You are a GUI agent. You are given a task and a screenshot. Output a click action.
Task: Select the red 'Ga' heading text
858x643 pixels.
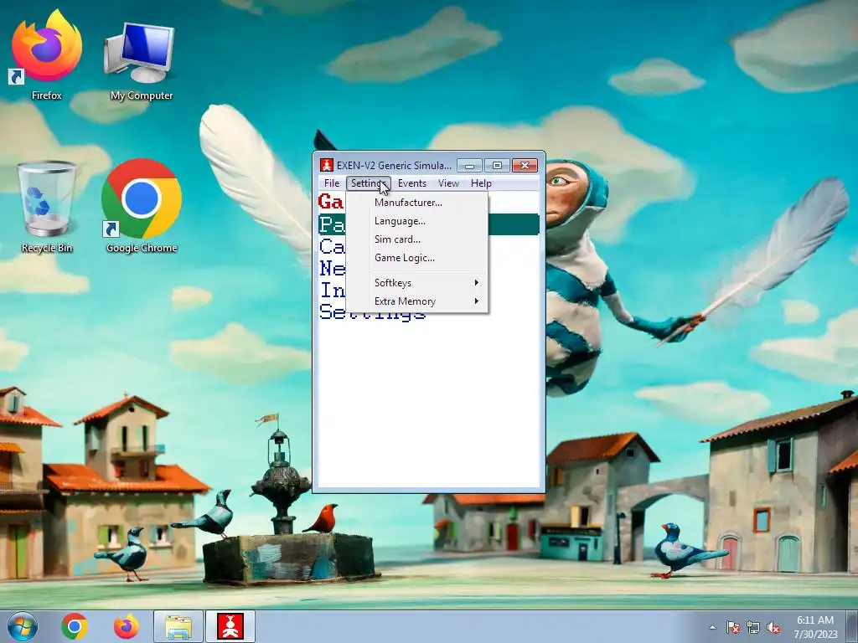331,202
